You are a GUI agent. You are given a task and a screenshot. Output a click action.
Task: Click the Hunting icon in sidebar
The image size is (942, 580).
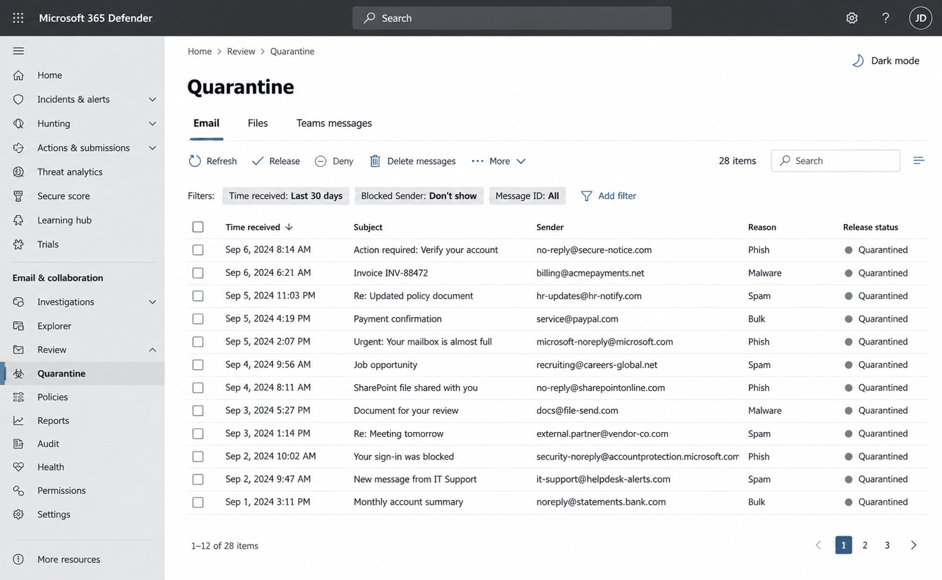(x=18, y=124)
